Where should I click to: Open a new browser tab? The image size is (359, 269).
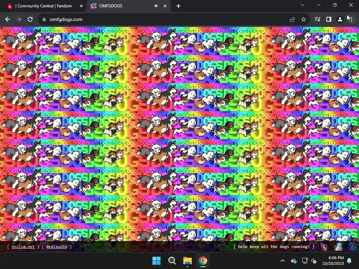pos(178,6)
